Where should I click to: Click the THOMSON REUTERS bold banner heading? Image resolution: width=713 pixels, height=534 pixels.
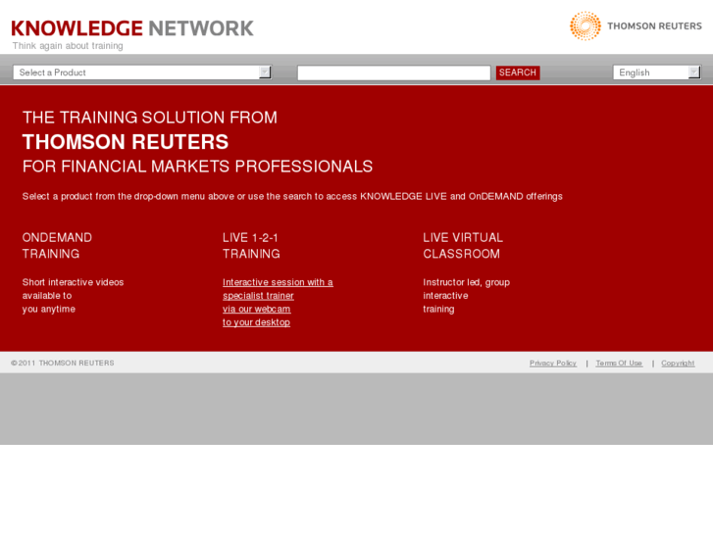pos(126,142)
